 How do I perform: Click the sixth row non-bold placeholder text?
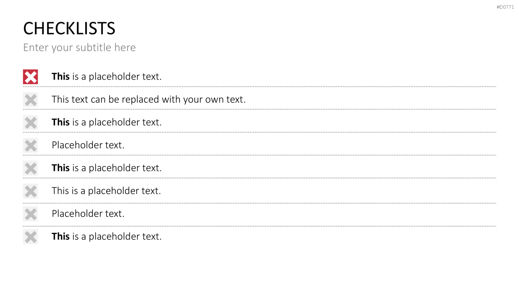pos(106,191)
